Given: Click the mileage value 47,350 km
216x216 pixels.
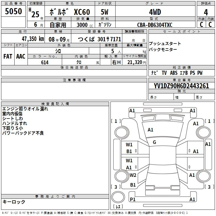Looking at the screenshot, I should [33, 39].
